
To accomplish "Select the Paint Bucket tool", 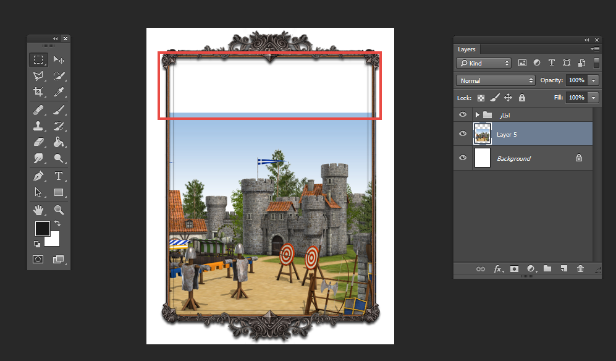I will click(59, 142).
